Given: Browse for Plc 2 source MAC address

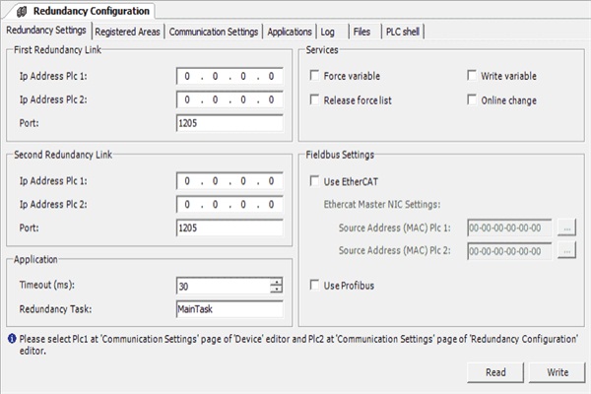Looking at the screenshot, I should 565,251.
